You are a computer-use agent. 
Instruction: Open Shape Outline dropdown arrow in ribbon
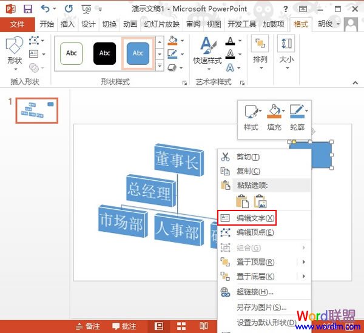182,55
